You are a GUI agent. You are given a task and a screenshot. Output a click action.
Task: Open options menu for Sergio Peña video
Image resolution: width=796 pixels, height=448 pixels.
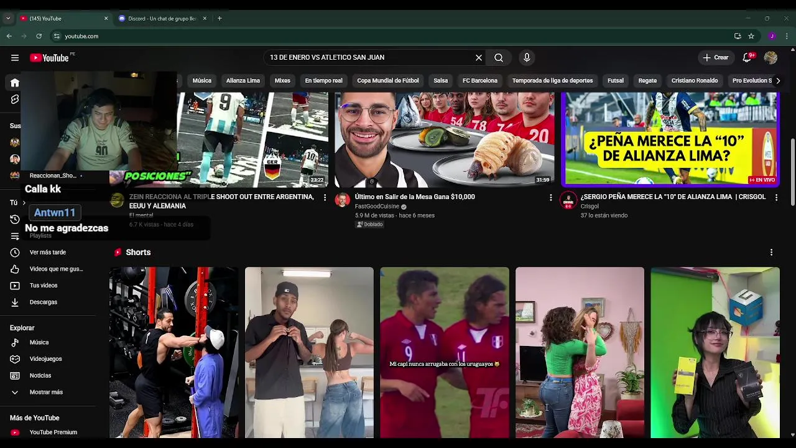click(x=776, y=197)
